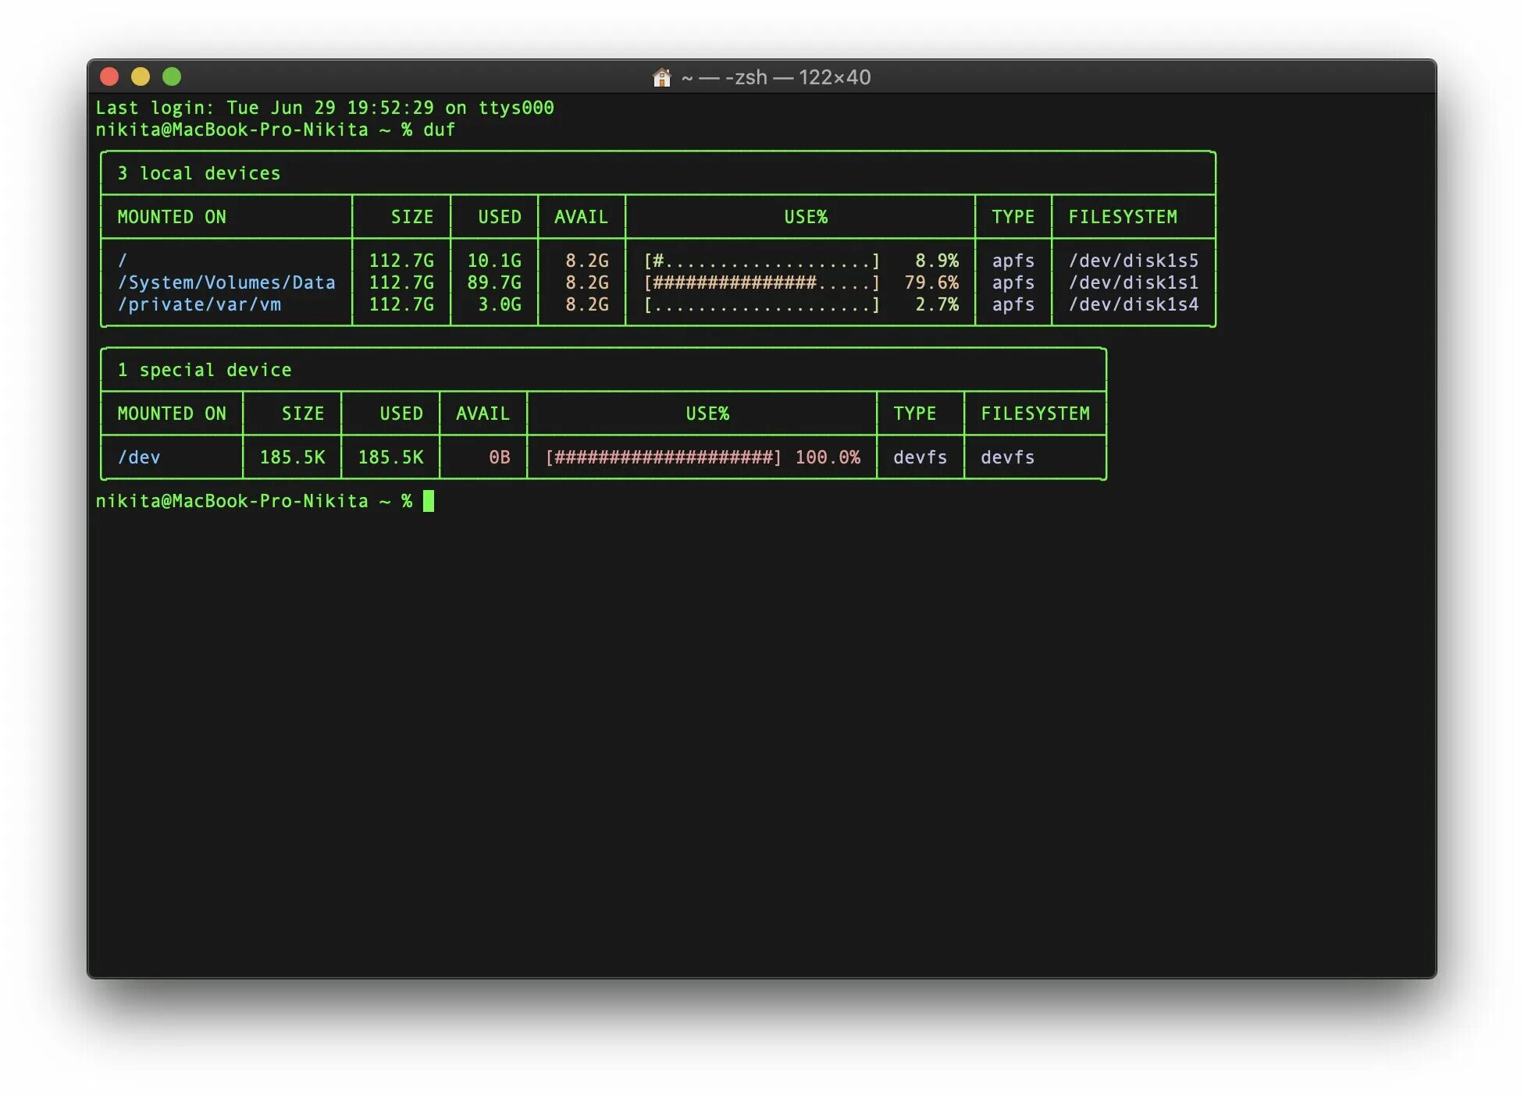Click the Last login line text
This screenshot has height=1094, width=1524.
point(324,108)
